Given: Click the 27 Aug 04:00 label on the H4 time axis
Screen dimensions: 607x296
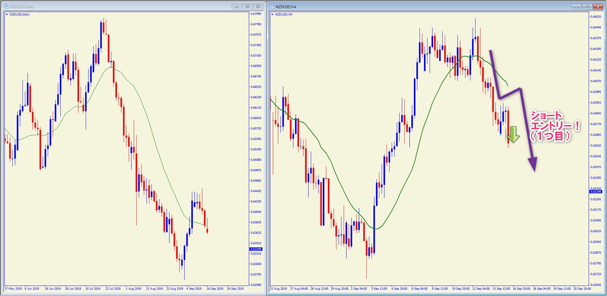Looking at the screenshot, I should (299, 289).
